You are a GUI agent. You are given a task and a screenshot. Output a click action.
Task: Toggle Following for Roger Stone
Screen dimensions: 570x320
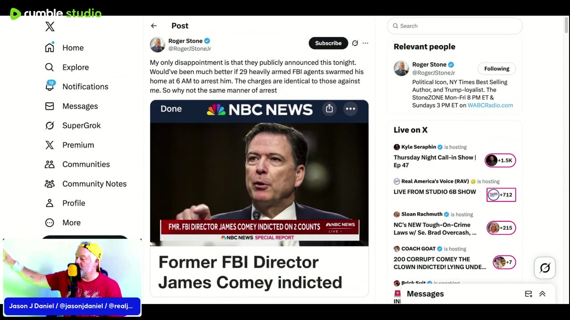point(497,68)
